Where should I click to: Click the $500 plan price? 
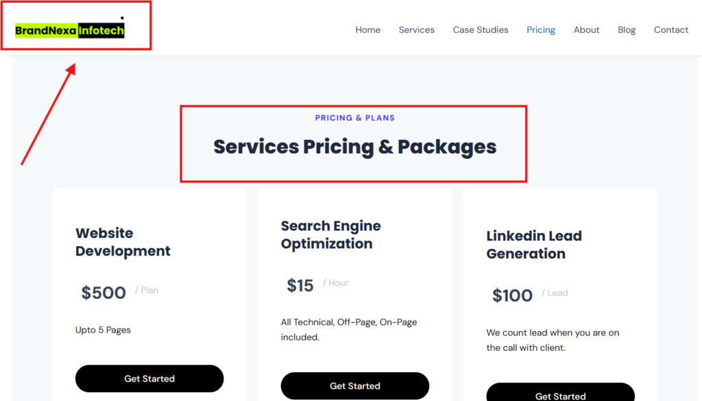click(x=104, y=293)
